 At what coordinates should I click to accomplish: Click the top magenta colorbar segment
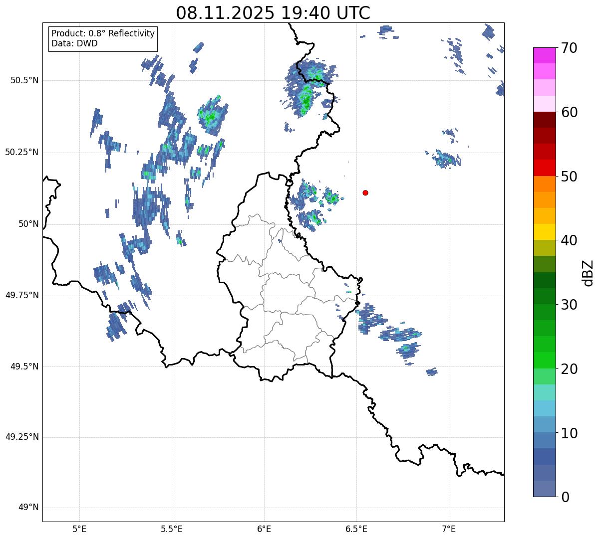coord(545,55)
